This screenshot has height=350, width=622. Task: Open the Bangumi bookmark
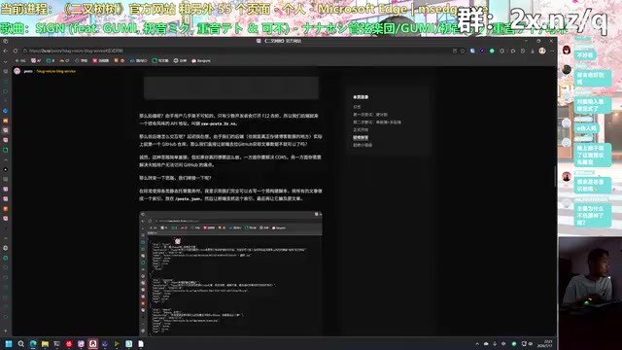(x=201, y=60)
